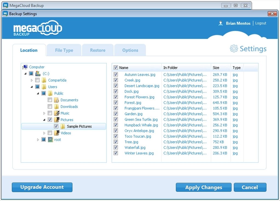Open the File Type tab
The image size is (280, 201).
(x=64, y=50)
